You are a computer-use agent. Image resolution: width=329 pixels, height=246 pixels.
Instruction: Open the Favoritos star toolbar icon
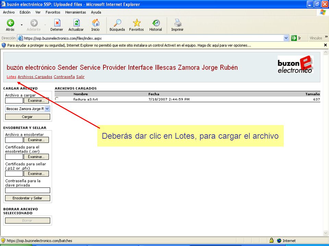(x=137, y=23)
